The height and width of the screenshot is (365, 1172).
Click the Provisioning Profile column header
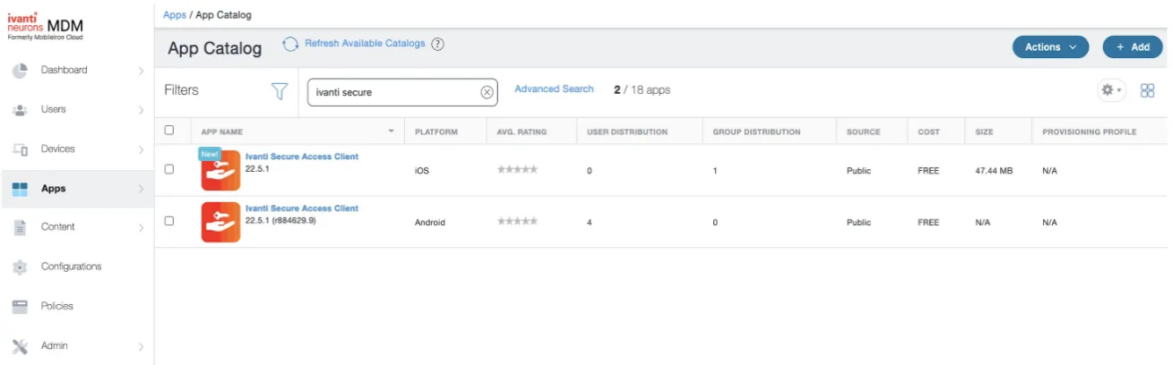click(x=1090, y=132)
